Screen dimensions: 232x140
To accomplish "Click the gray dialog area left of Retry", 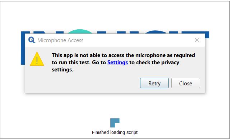I will coord(83,83).
